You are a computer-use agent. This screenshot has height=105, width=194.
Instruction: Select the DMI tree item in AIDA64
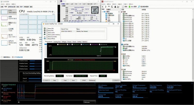pos(108,17)
